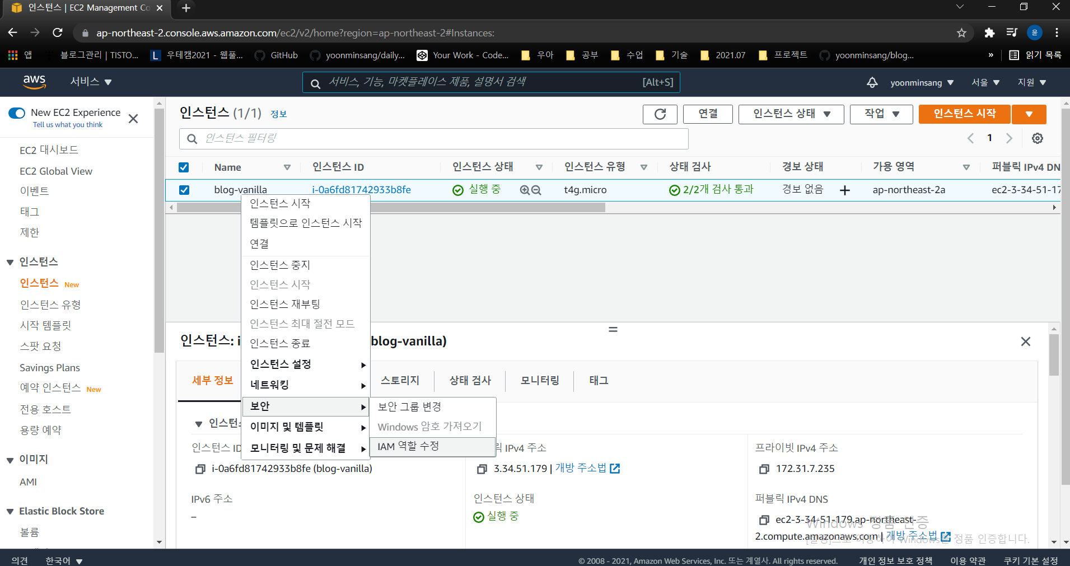
Task: Select 보안 그룹 변경 in submenu
Action: click(x=433, y=407)
